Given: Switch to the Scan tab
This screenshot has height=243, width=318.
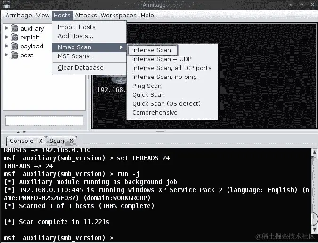Looking at the screenshot, I should coord(57,141).
